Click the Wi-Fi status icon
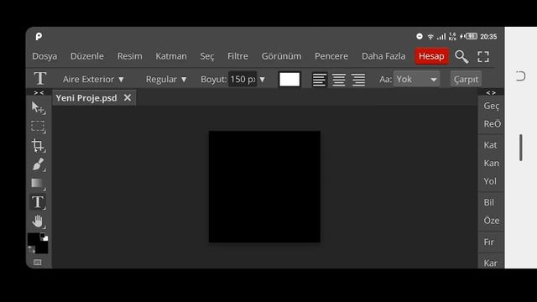Image resolution: width=537 pixels, height=302 pixels. (x=430, y=36)
